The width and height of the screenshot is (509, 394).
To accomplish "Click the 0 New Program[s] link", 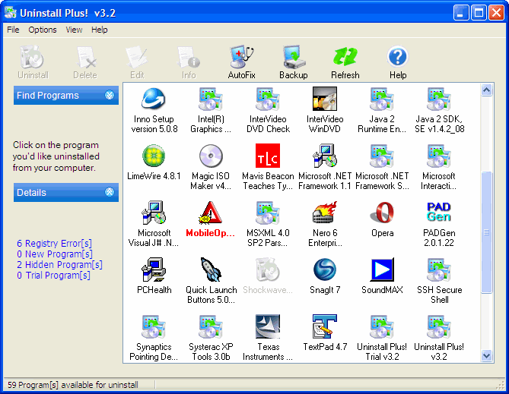I will pos(55,254).
